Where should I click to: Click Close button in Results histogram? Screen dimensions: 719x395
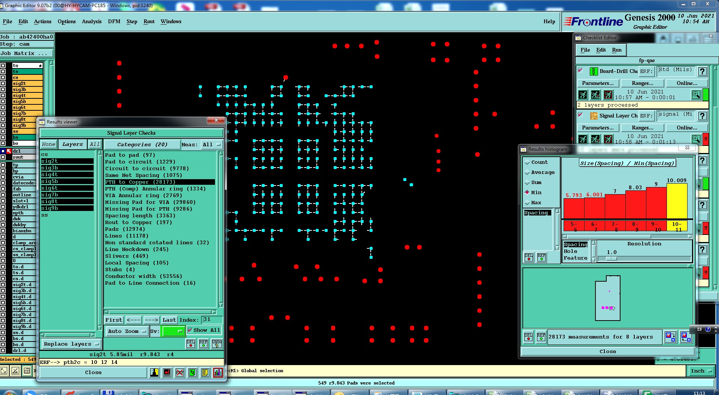point(607,351)
